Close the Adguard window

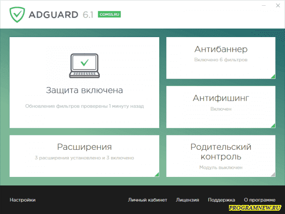click(278, 6)
